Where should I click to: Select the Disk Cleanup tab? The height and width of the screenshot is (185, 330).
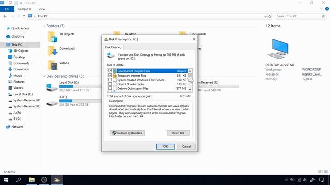tap(113, 47)
